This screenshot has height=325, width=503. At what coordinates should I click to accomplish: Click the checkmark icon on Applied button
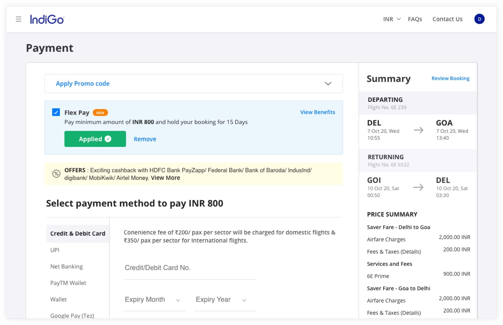[x=108, y=139]
